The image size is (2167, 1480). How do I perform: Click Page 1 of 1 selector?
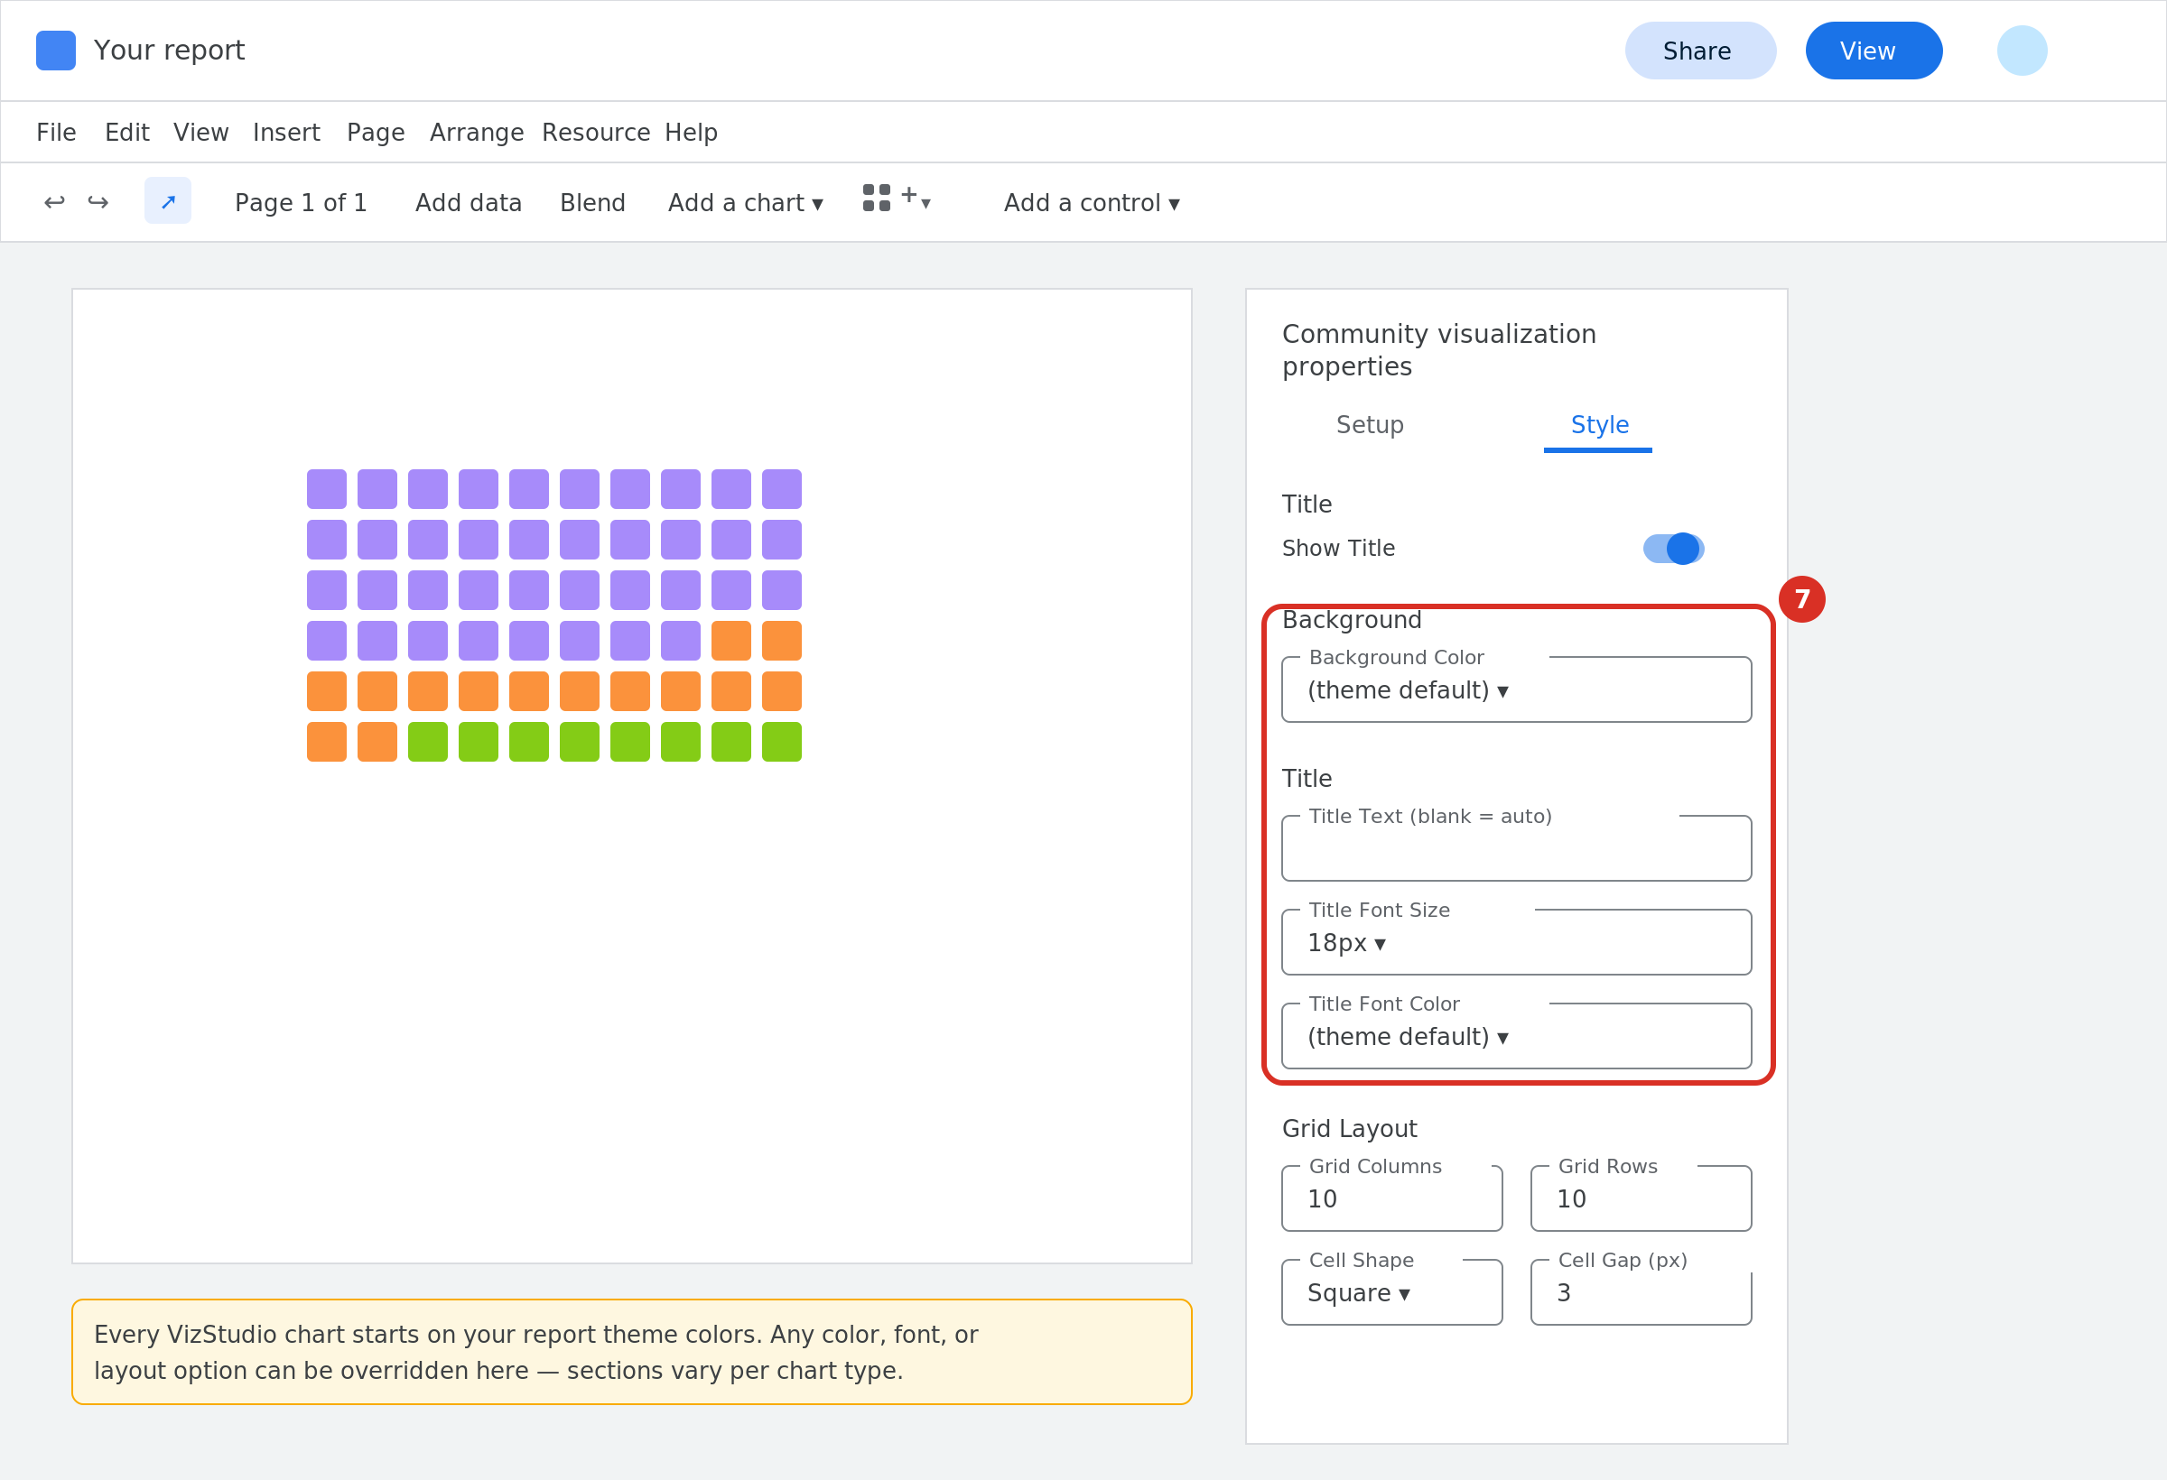coord(301,202)
